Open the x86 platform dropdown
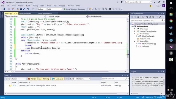 (x=55, y=9)
